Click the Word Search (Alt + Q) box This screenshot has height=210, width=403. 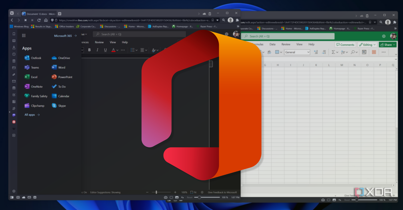[x=139, y=34]
